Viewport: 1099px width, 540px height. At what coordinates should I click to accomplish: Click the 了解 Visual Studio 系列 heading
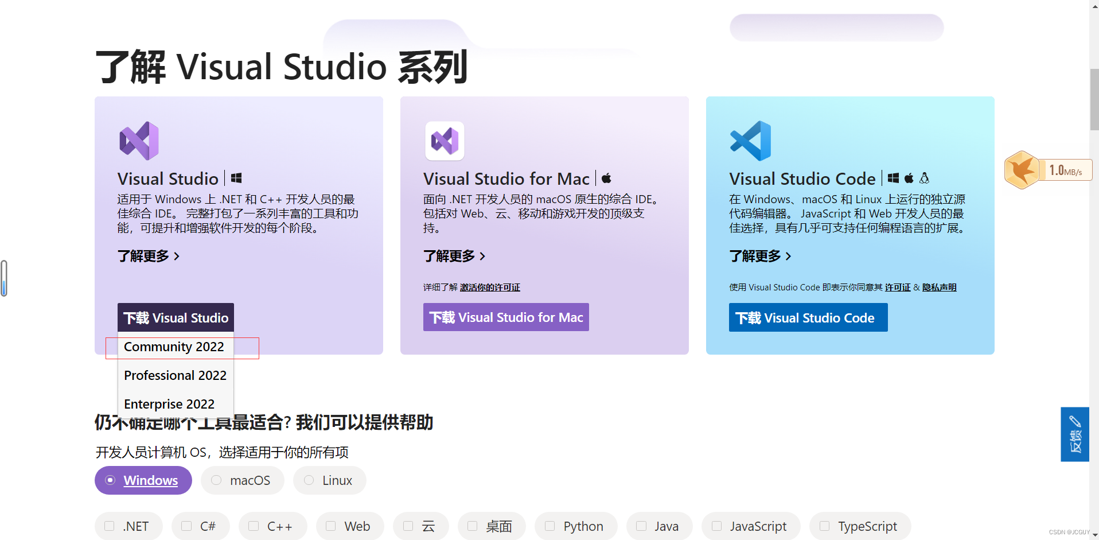282,67
